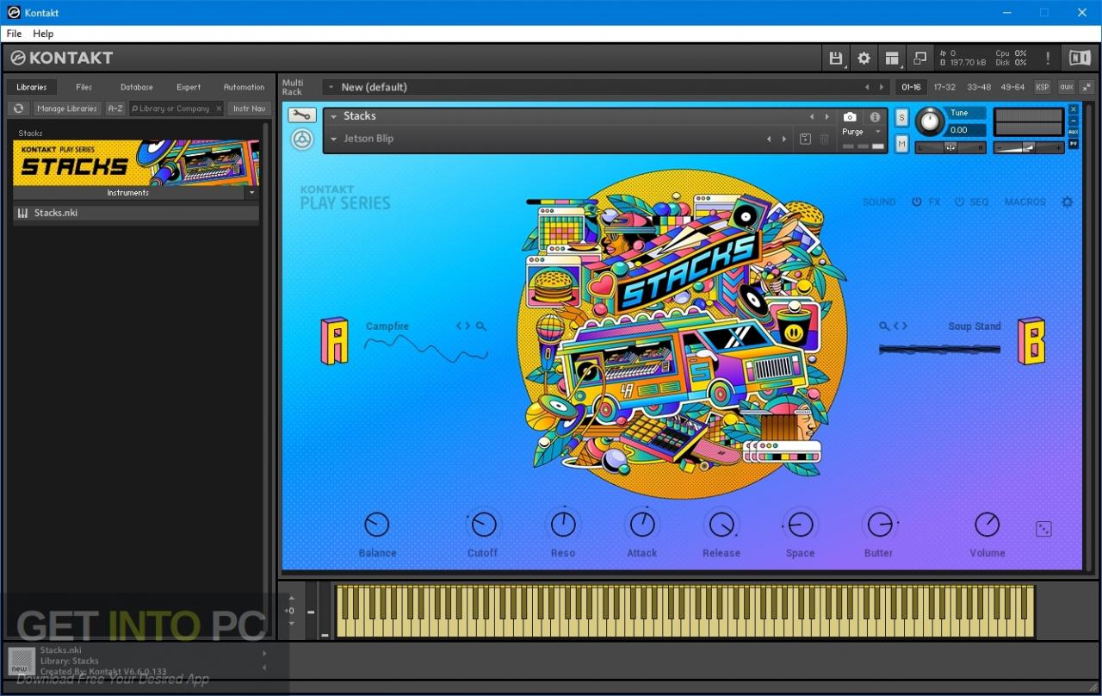Open the File menu
Image resolution: width=1102 pixels, height=696 pixels.
point(14,34)
